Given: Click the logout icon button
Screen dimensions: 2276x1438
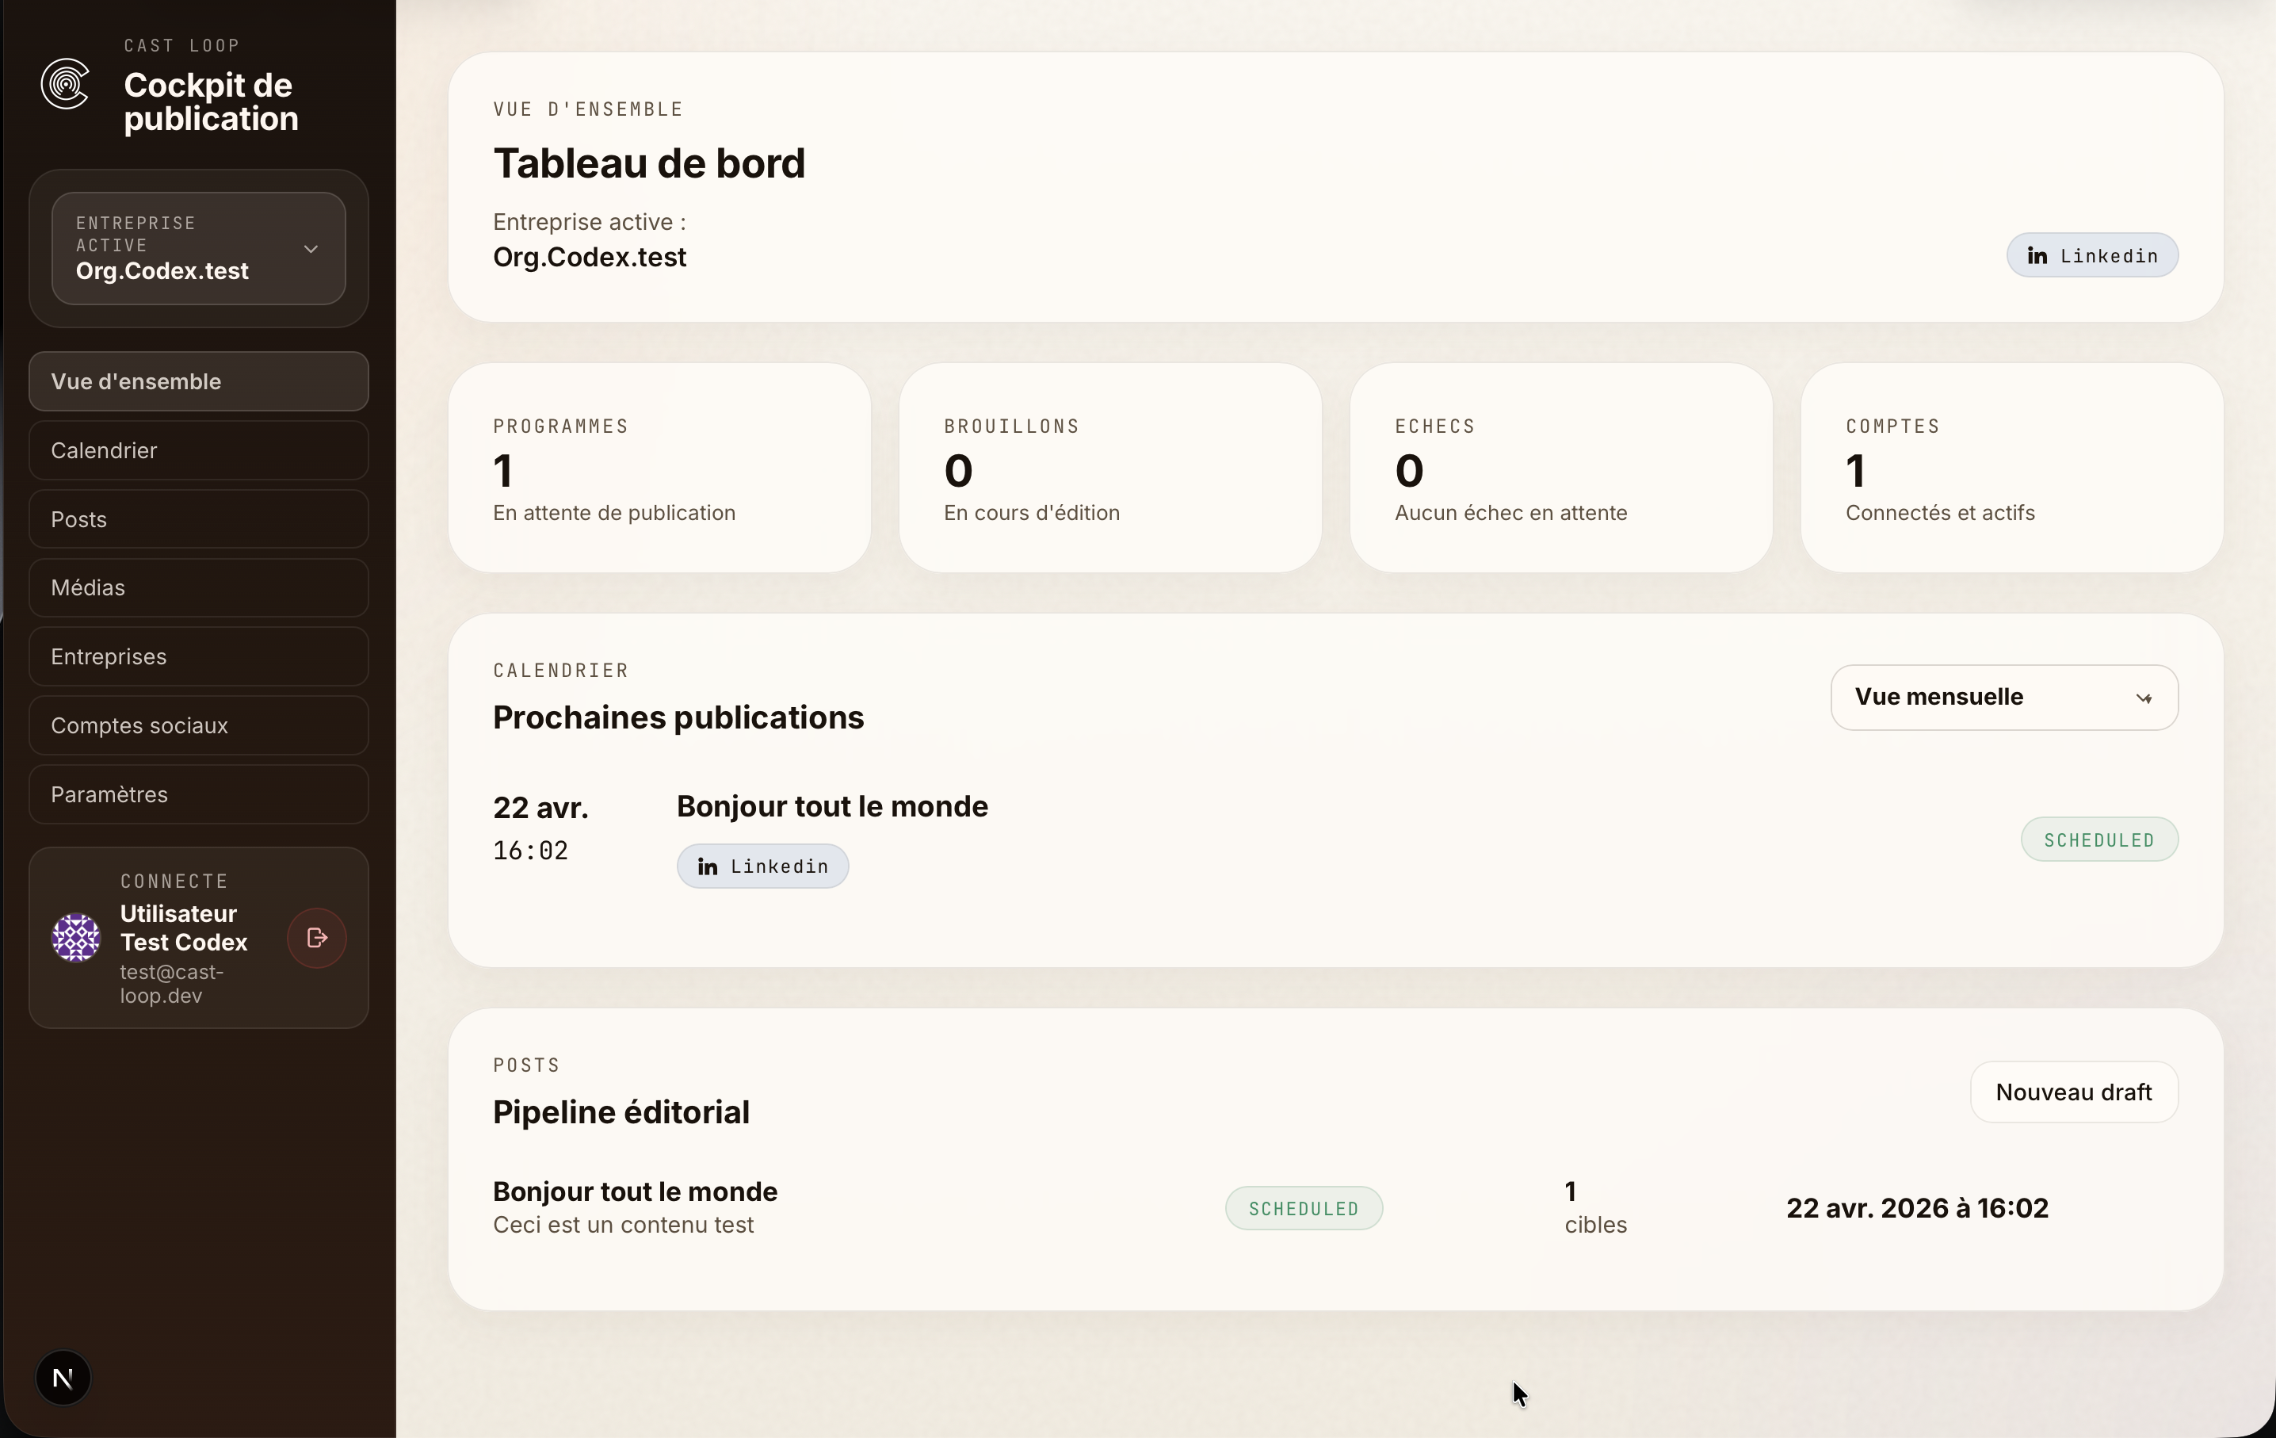Looking at the screenshot, I should [317, 938].
